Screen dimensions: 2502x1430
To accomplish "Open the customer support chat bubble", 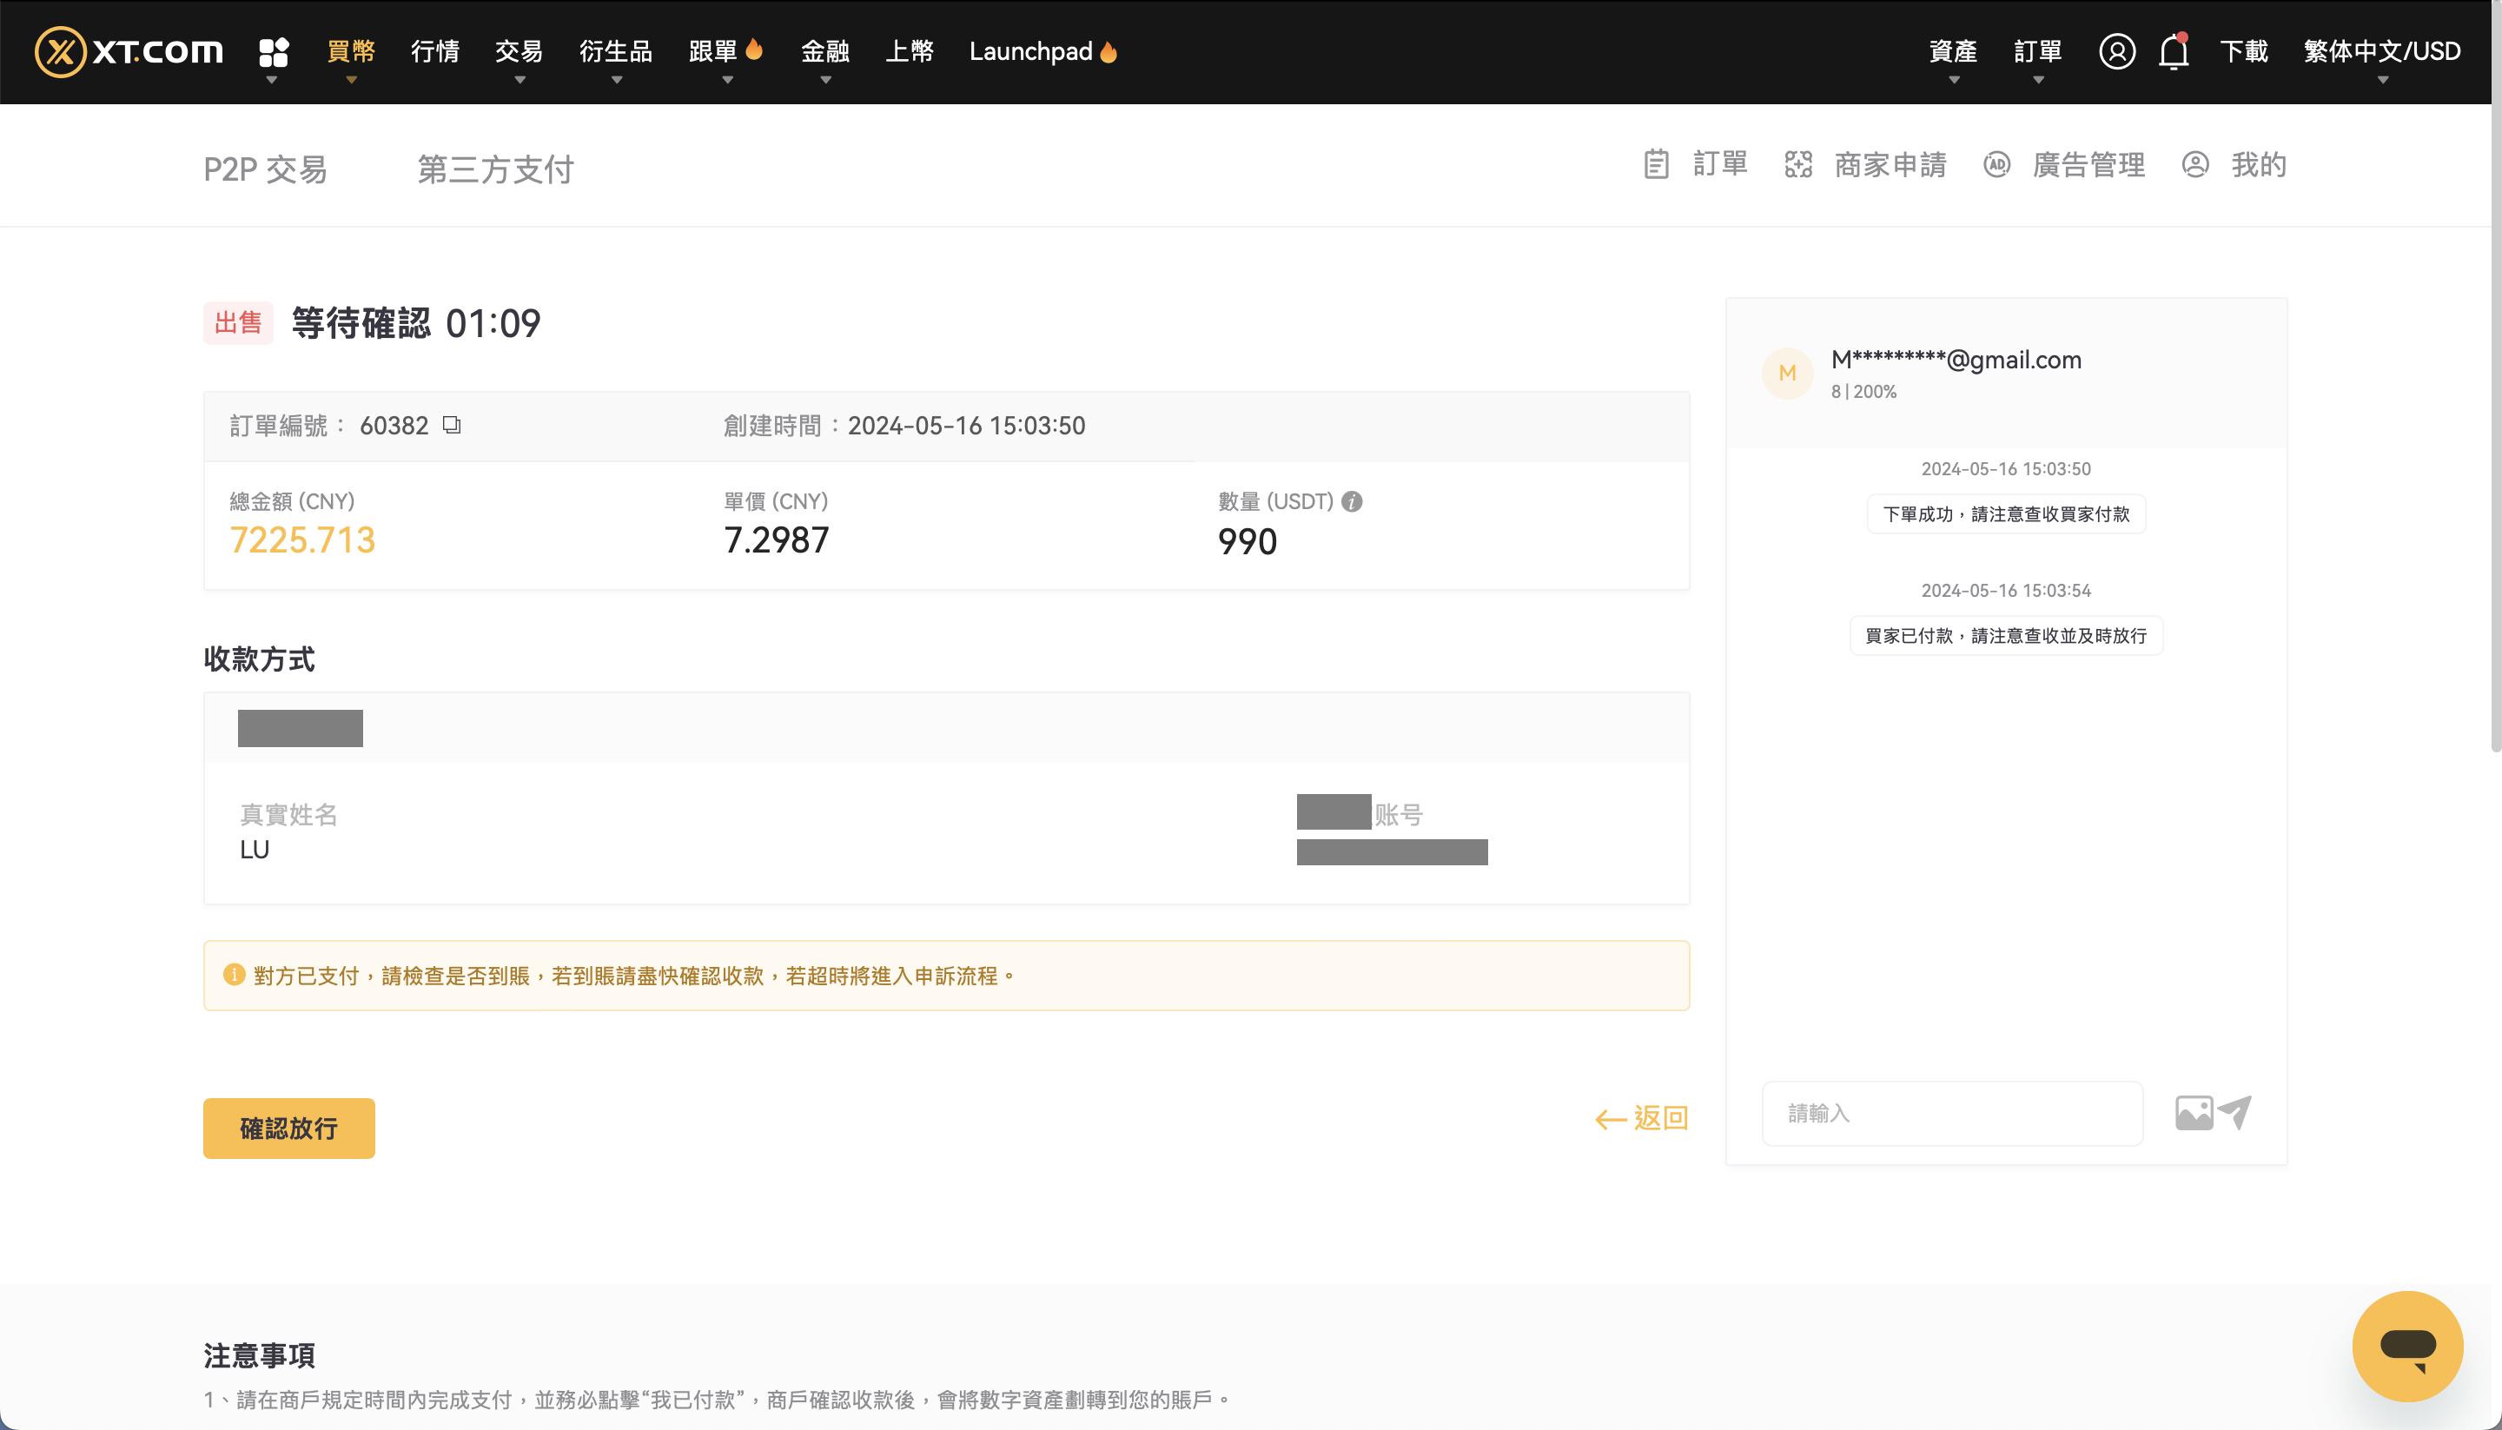I will 2407,1346.
